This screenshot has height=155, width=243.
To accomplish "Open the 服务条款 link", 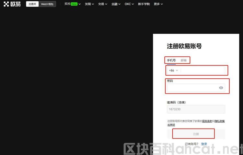I will [x=207, y=121].
